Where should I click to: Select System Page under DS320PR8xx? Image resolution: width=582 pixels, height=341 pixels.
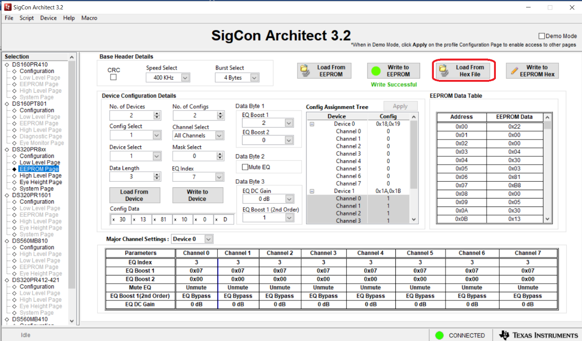coord(37,189)
